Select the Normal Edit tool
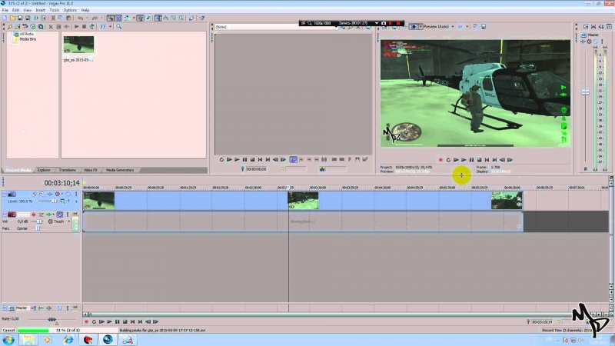The width and height of the screenshot is (615, 346). [158, 18]
